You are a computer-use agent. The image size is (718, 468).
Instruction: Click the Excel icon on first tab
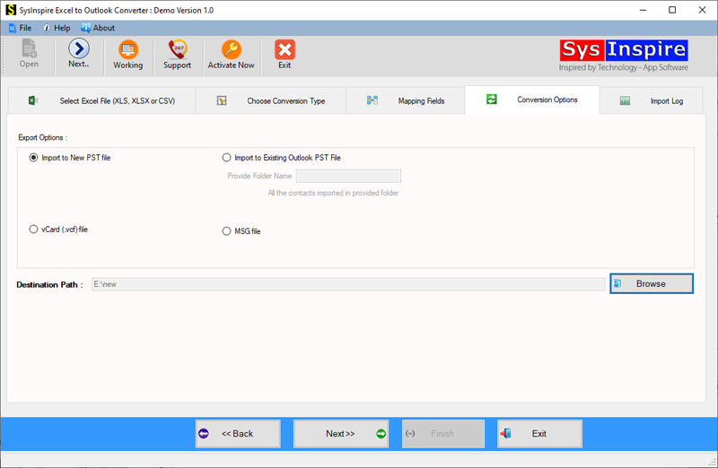click(33, 100)
